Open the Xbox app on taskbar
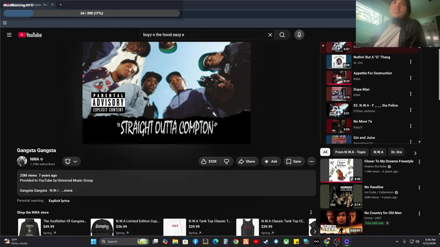Screen dimensions: 440x247 (x=286, y=242)
